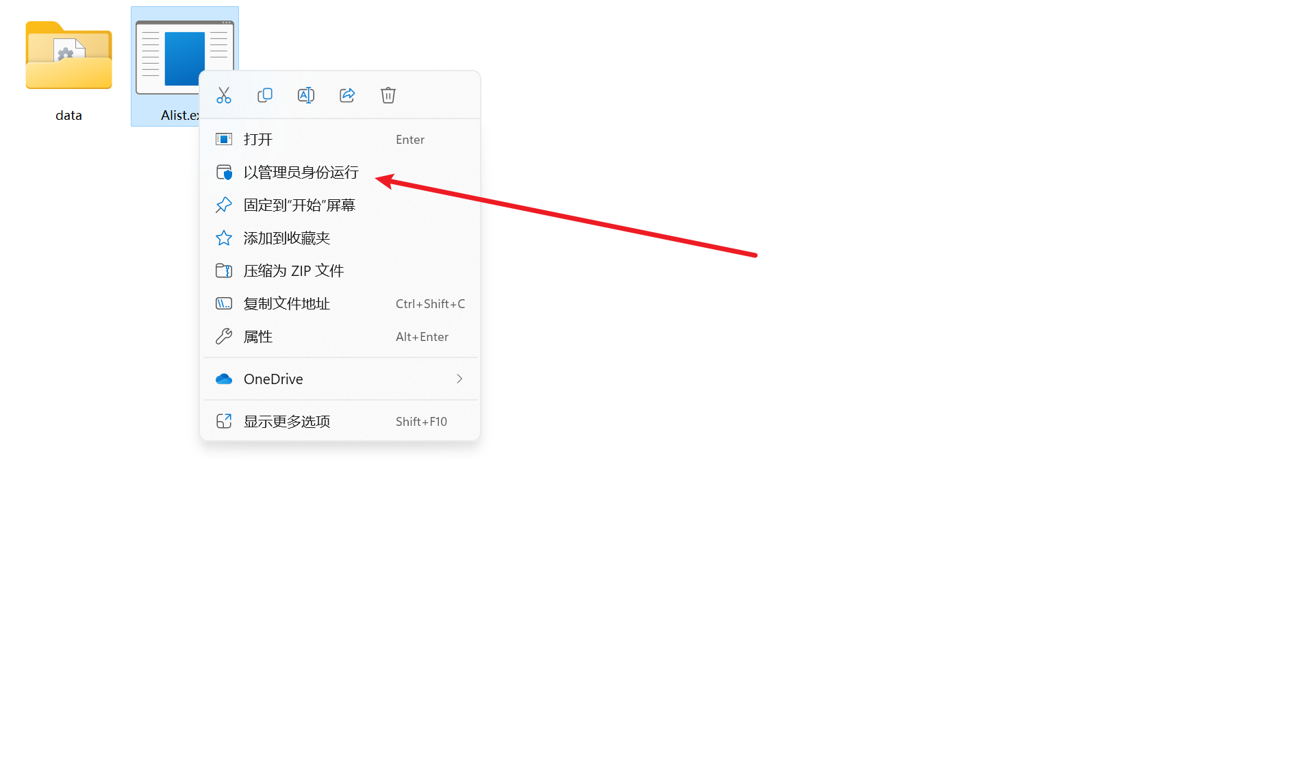
Task: Open the OneDrive submenu entry
Action: coord(340,379)
